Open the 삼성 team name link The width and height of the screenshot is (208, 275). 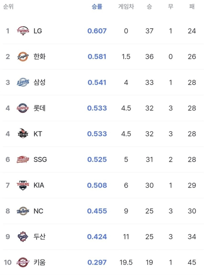click(x=40, y=82)
